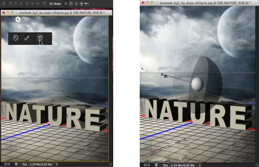
Task: Click the white light sphere in right window
Action: pos(197,84)
